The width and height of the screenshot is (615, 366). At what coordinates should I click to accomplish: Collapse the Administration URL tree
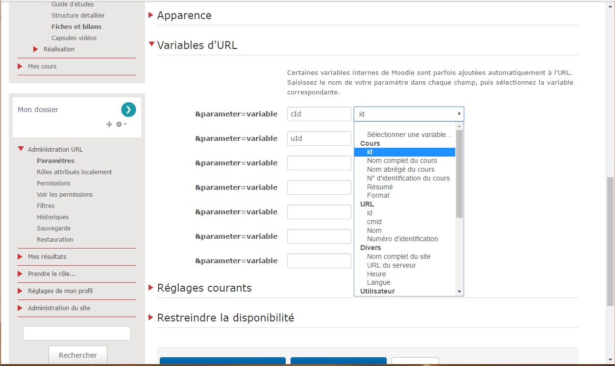(21, 149)
